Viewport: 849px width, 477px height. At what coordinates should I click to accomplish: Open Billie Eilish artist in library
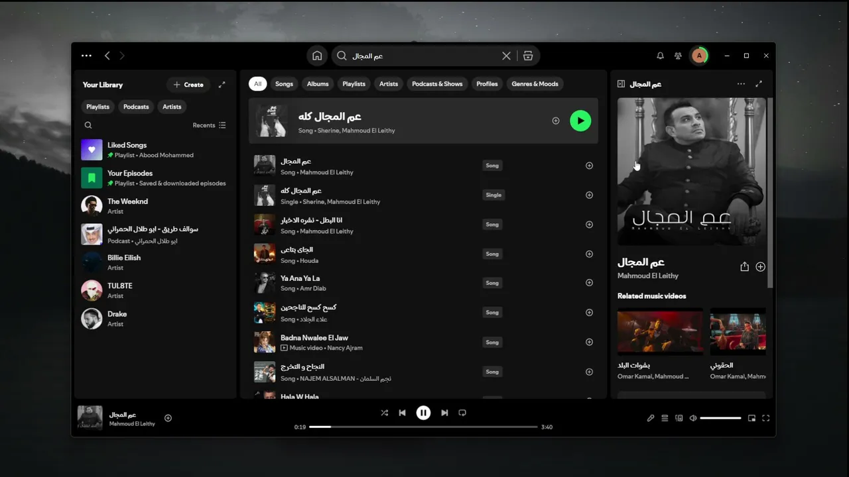tap(155, 262)
